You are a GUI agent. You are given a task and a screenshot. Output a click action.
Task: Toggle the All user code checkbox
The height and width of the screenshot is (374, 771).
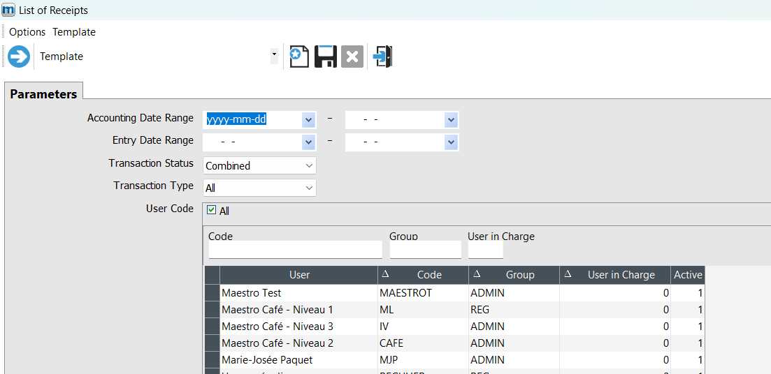tap(212, 210)
